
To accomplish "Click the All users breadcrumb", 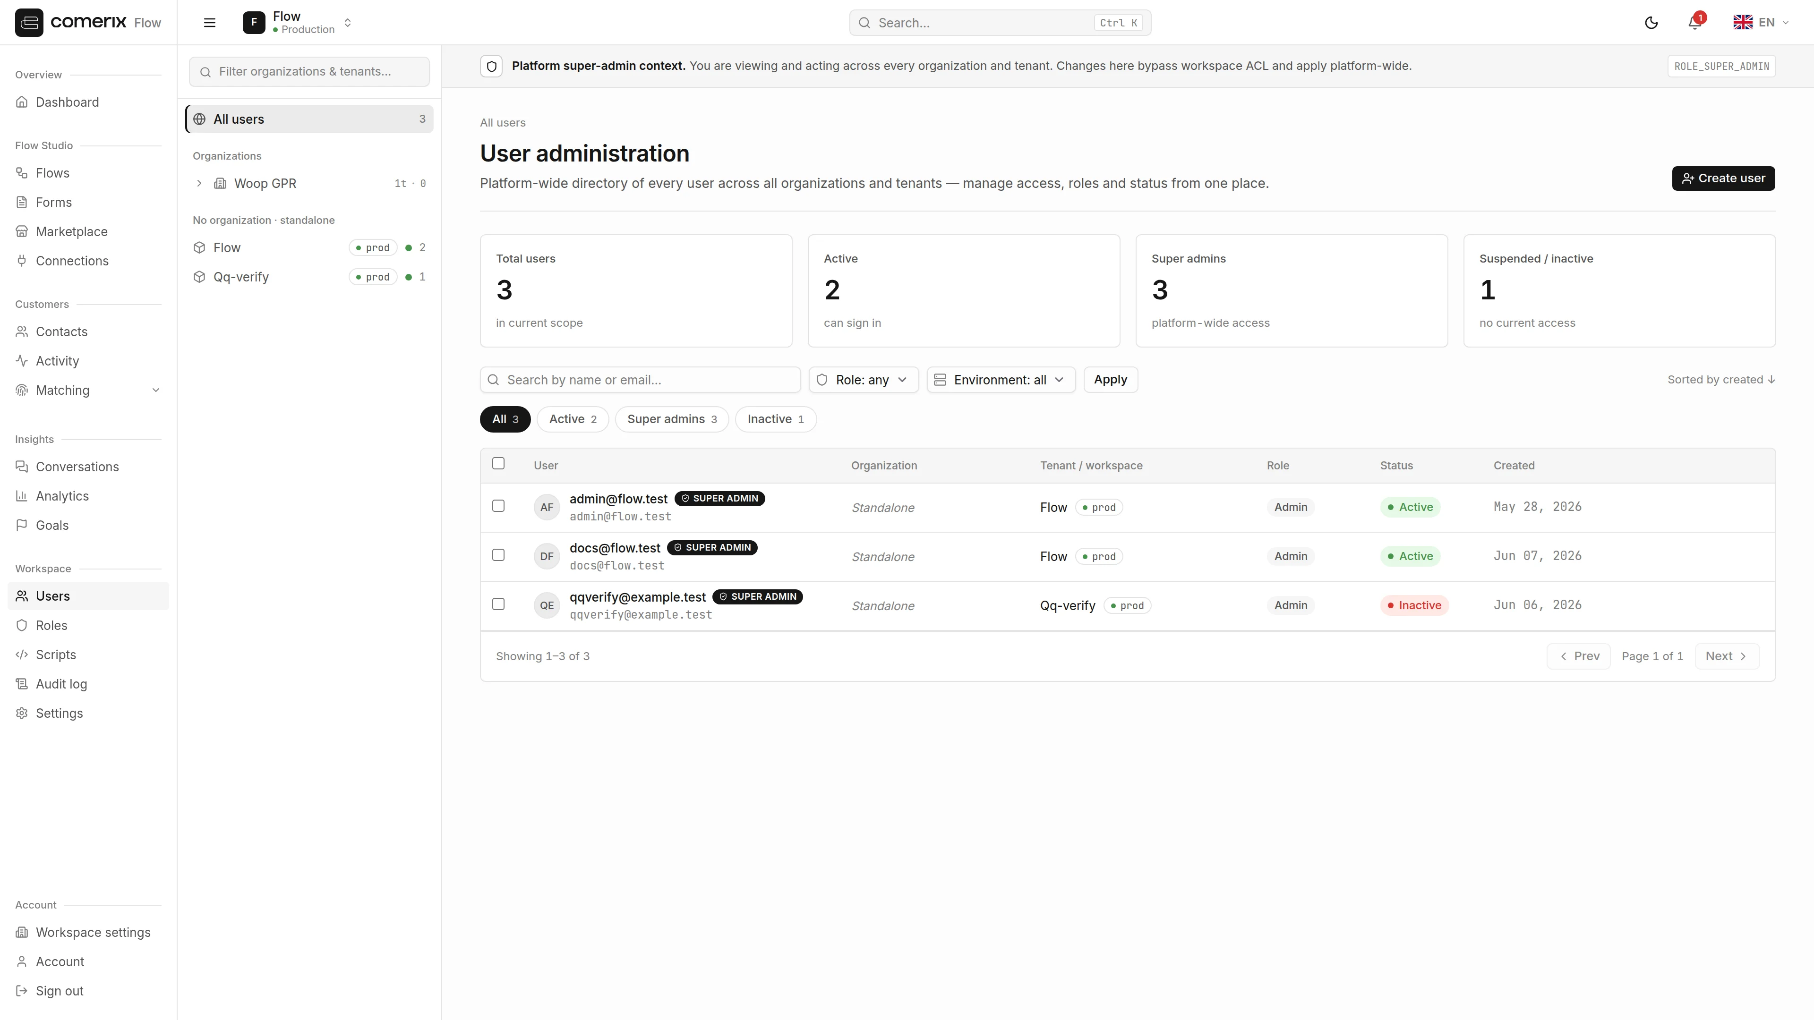I will 502,122.
